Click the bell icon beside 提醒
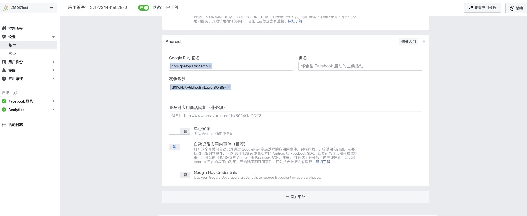The width and height of the screenshot is (527, 216). coord(4,70)
